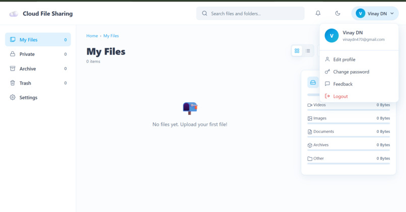Open Settings from the sidebar
The image size is (406, 212).
tap(38, 98)
